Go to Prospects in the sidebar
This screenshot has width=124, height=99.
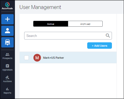tap(7, 56)
